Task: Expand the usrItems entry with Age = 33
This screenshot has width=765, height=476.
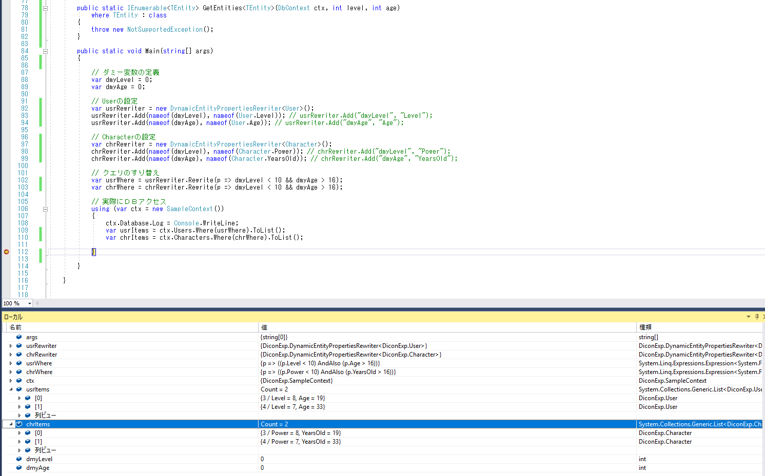Action: (19, 407)
